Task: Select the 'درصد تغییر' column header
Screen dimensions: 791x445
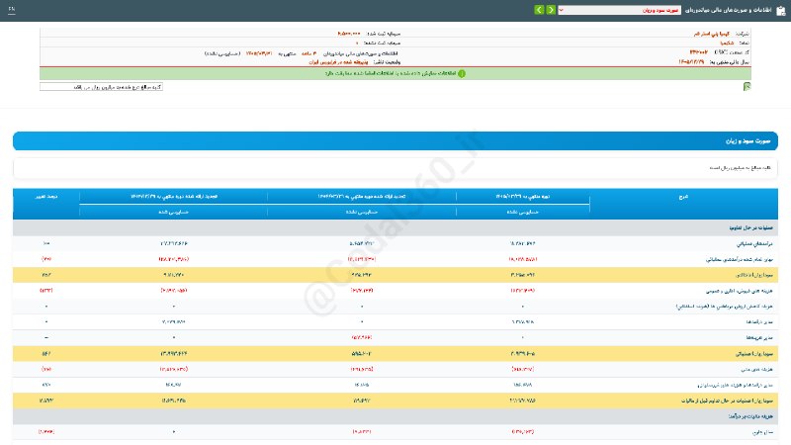Action: pos(45,197)
